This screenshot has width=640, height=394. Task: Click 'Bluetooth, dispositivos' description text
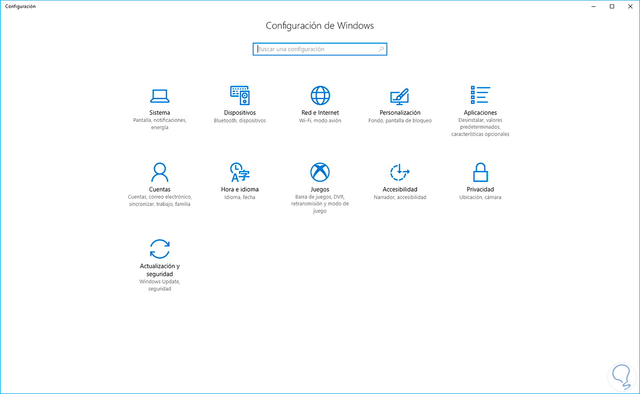pos(240,121)
